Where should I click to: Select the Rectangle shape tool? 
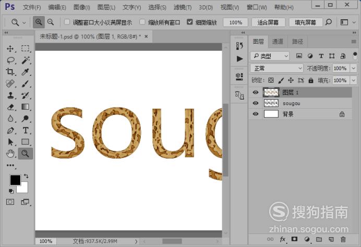[x=26, y=142]
